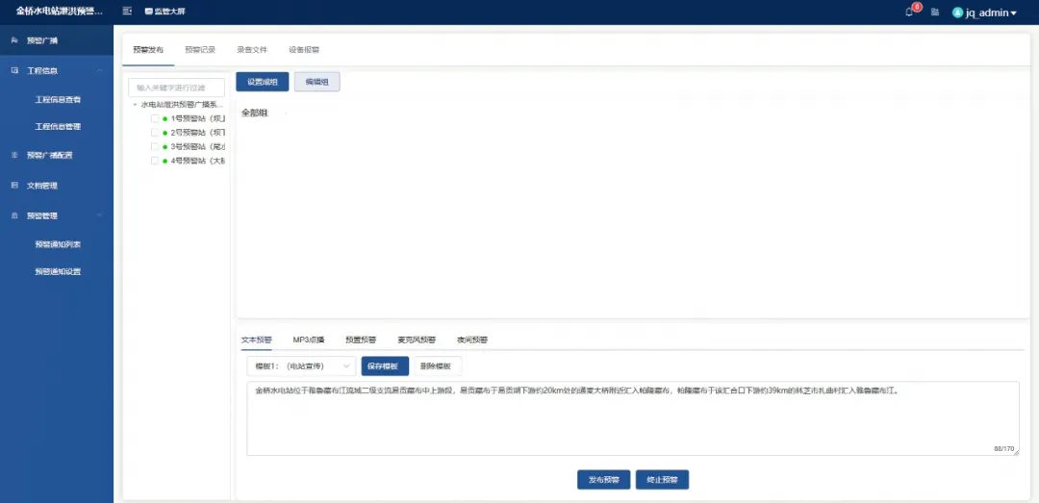
Task: Collapse the sidebar using the hamburger icon
Action: (127, 12)
